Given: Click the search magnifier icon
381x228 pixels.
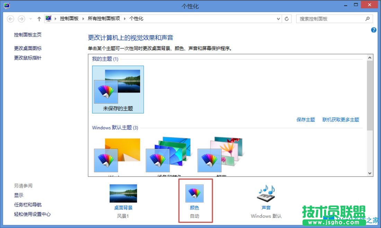Looking at the screenshot, I should coord(368,19).
